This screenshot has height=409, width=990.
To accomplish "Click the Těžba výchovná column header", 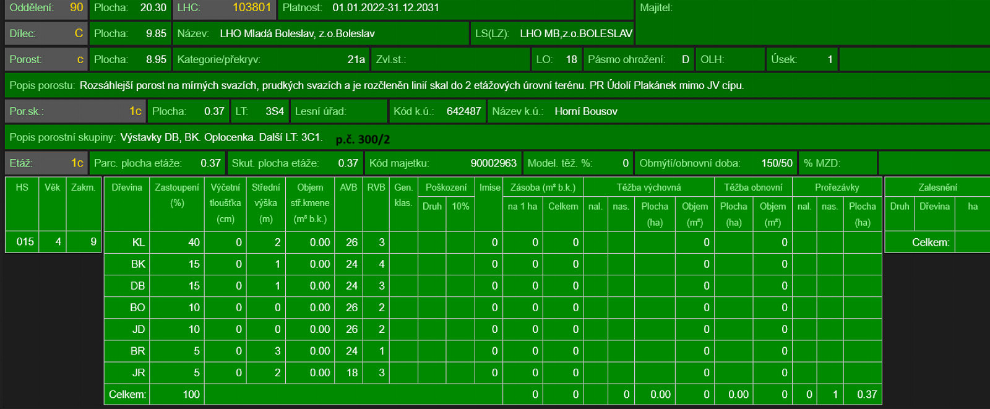I will coord(648,187).
